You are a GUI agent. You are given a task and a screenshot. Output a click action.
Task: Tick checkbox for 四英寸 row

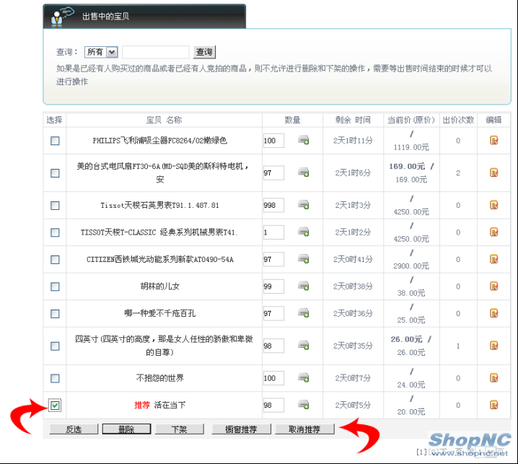point(55,346)
